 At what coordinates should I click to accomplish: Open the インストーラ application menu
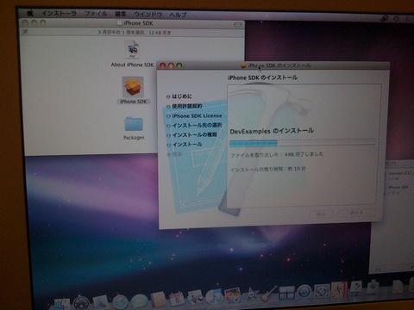pos(59,14)
